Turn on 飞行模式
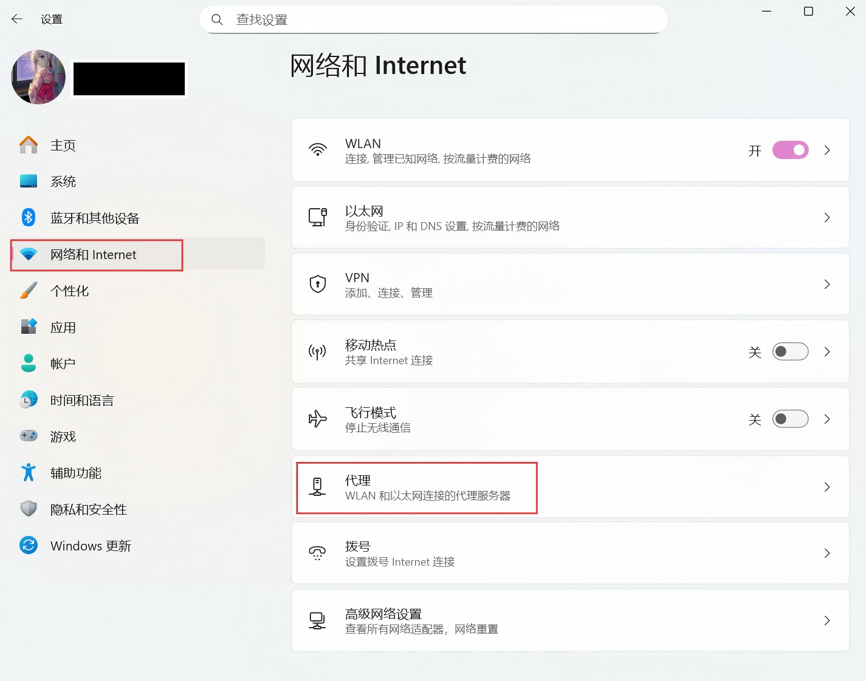This screenshot has width=866, height=681. (790, 419)
